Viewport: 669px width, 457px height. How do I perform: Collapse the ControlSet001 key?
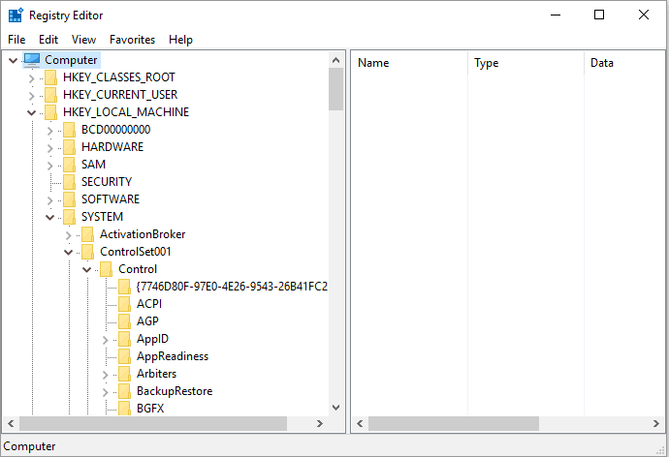tap(68, 253)
